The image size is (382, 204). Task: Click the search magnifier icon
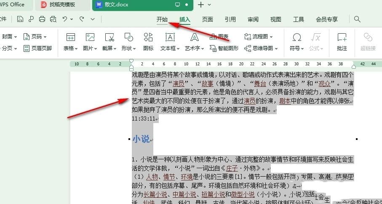click(x=357, y=19)
